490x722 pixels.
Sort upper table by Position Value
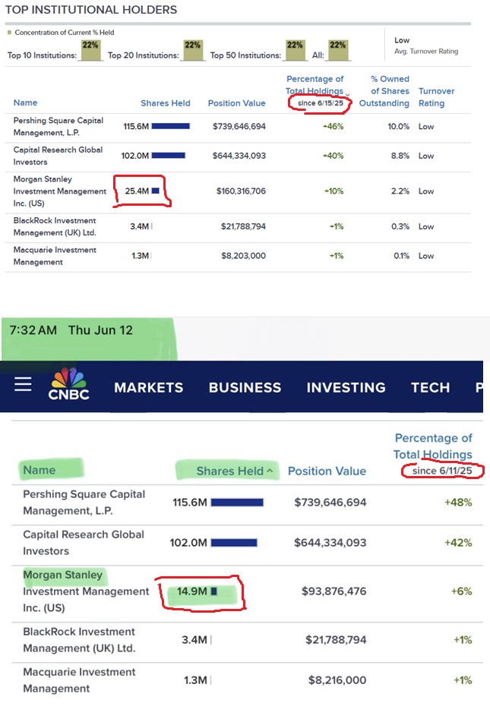tap(237, 103)
